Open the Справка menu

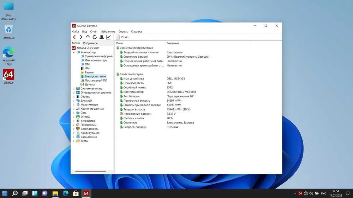click(136, 32)
